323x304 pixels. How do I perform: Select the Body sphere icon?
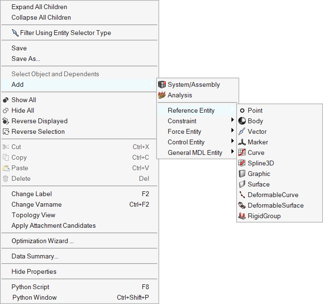click(x=242, y=121)
